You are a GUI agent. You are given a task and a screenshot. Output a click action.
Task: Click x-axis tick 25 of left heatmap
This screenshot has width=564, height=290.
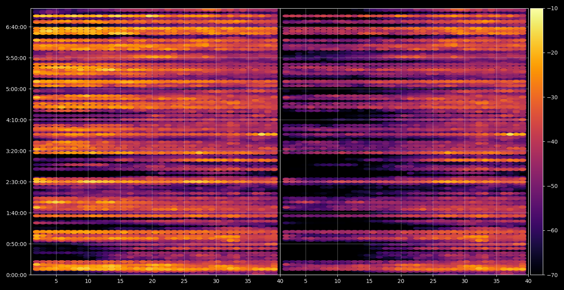[184, 281]
